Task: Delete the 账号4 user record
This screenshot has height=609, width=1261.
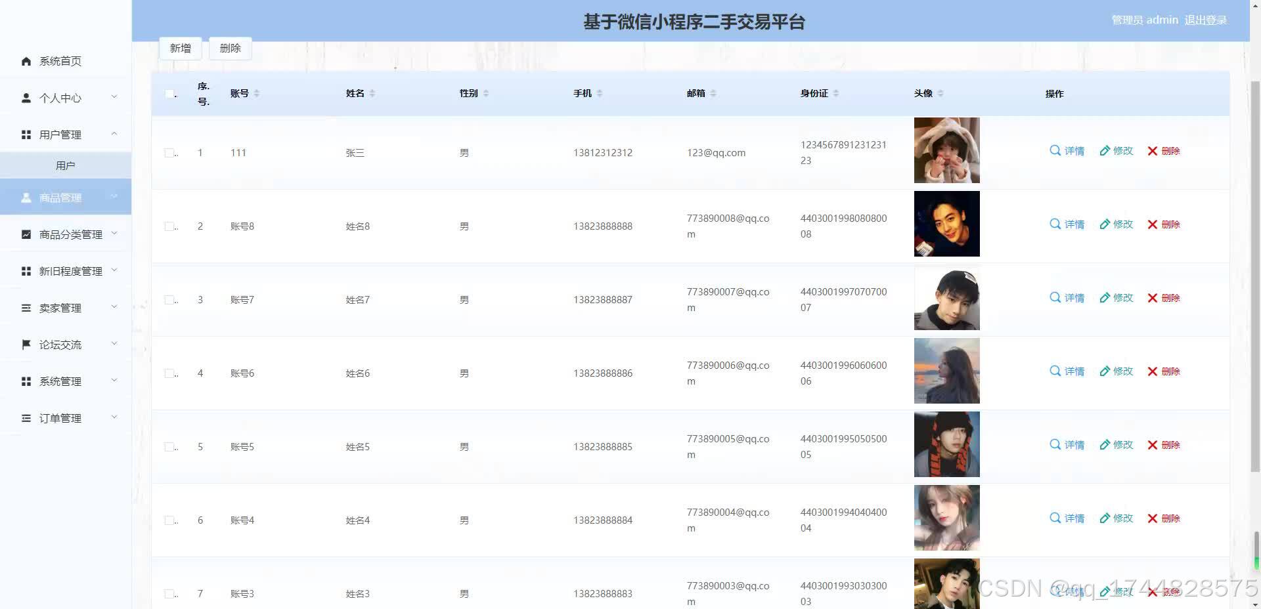Action: 1164,518
